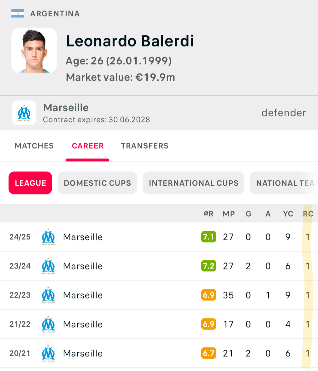Open the Marseille club link in header
The height and width of the screenshot is (371, 318).
point(66,108)
